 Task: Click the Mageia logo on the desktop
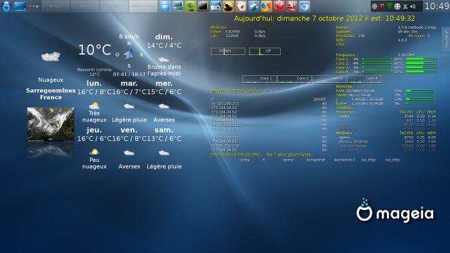[395, 211]
